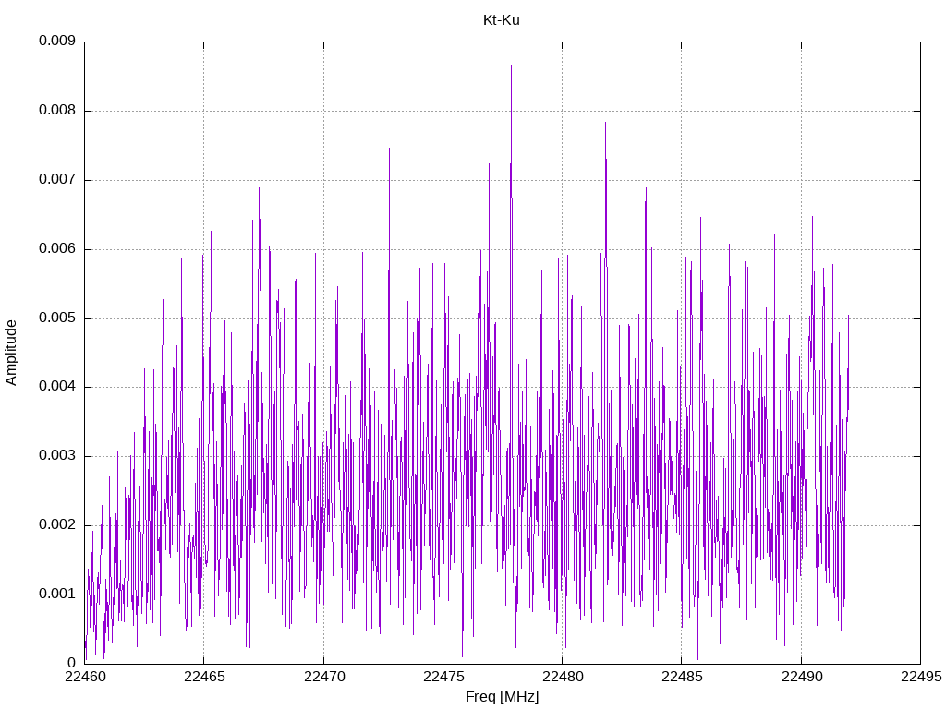
Task: Click y-axis tick label 0.003
Action: (x=56, y=456)
